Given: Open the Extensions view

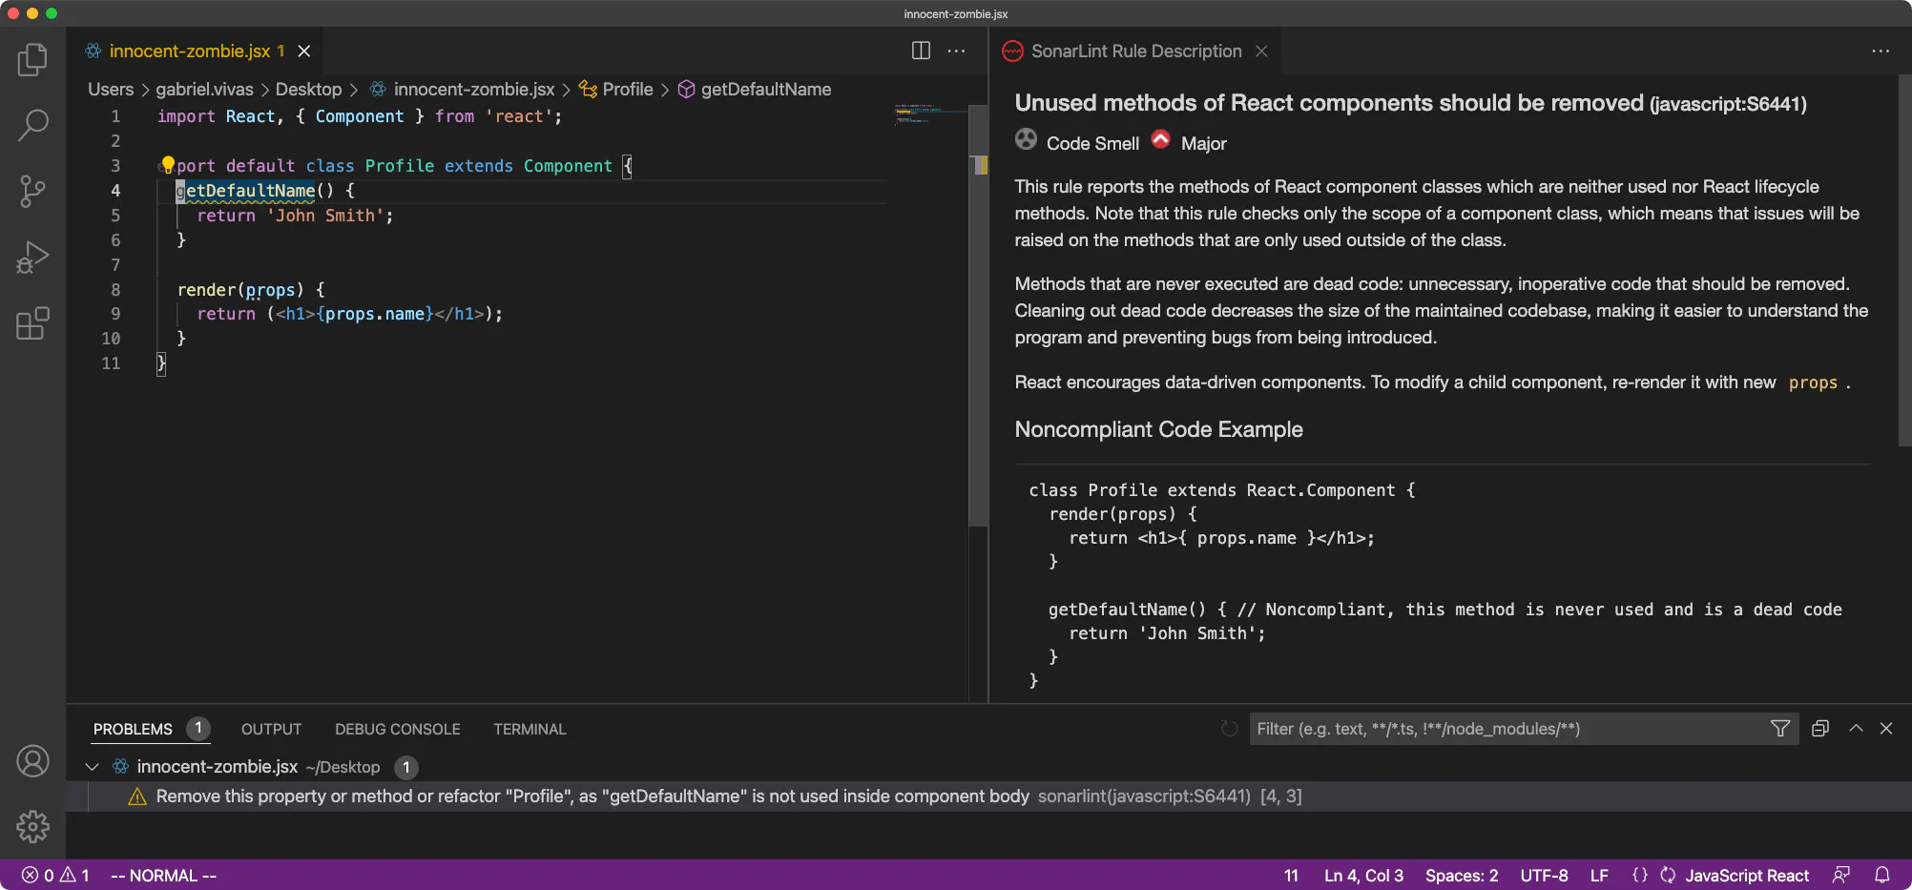Looking at the screenshot, I should pyautogui.click(x=32, y=324).
